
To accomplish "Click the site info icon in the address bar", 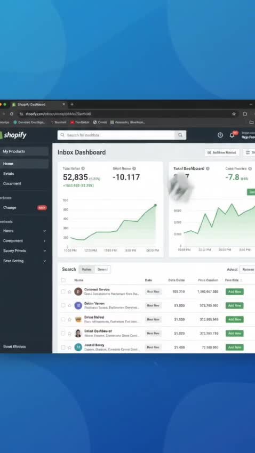I will (x=21, y=114).
